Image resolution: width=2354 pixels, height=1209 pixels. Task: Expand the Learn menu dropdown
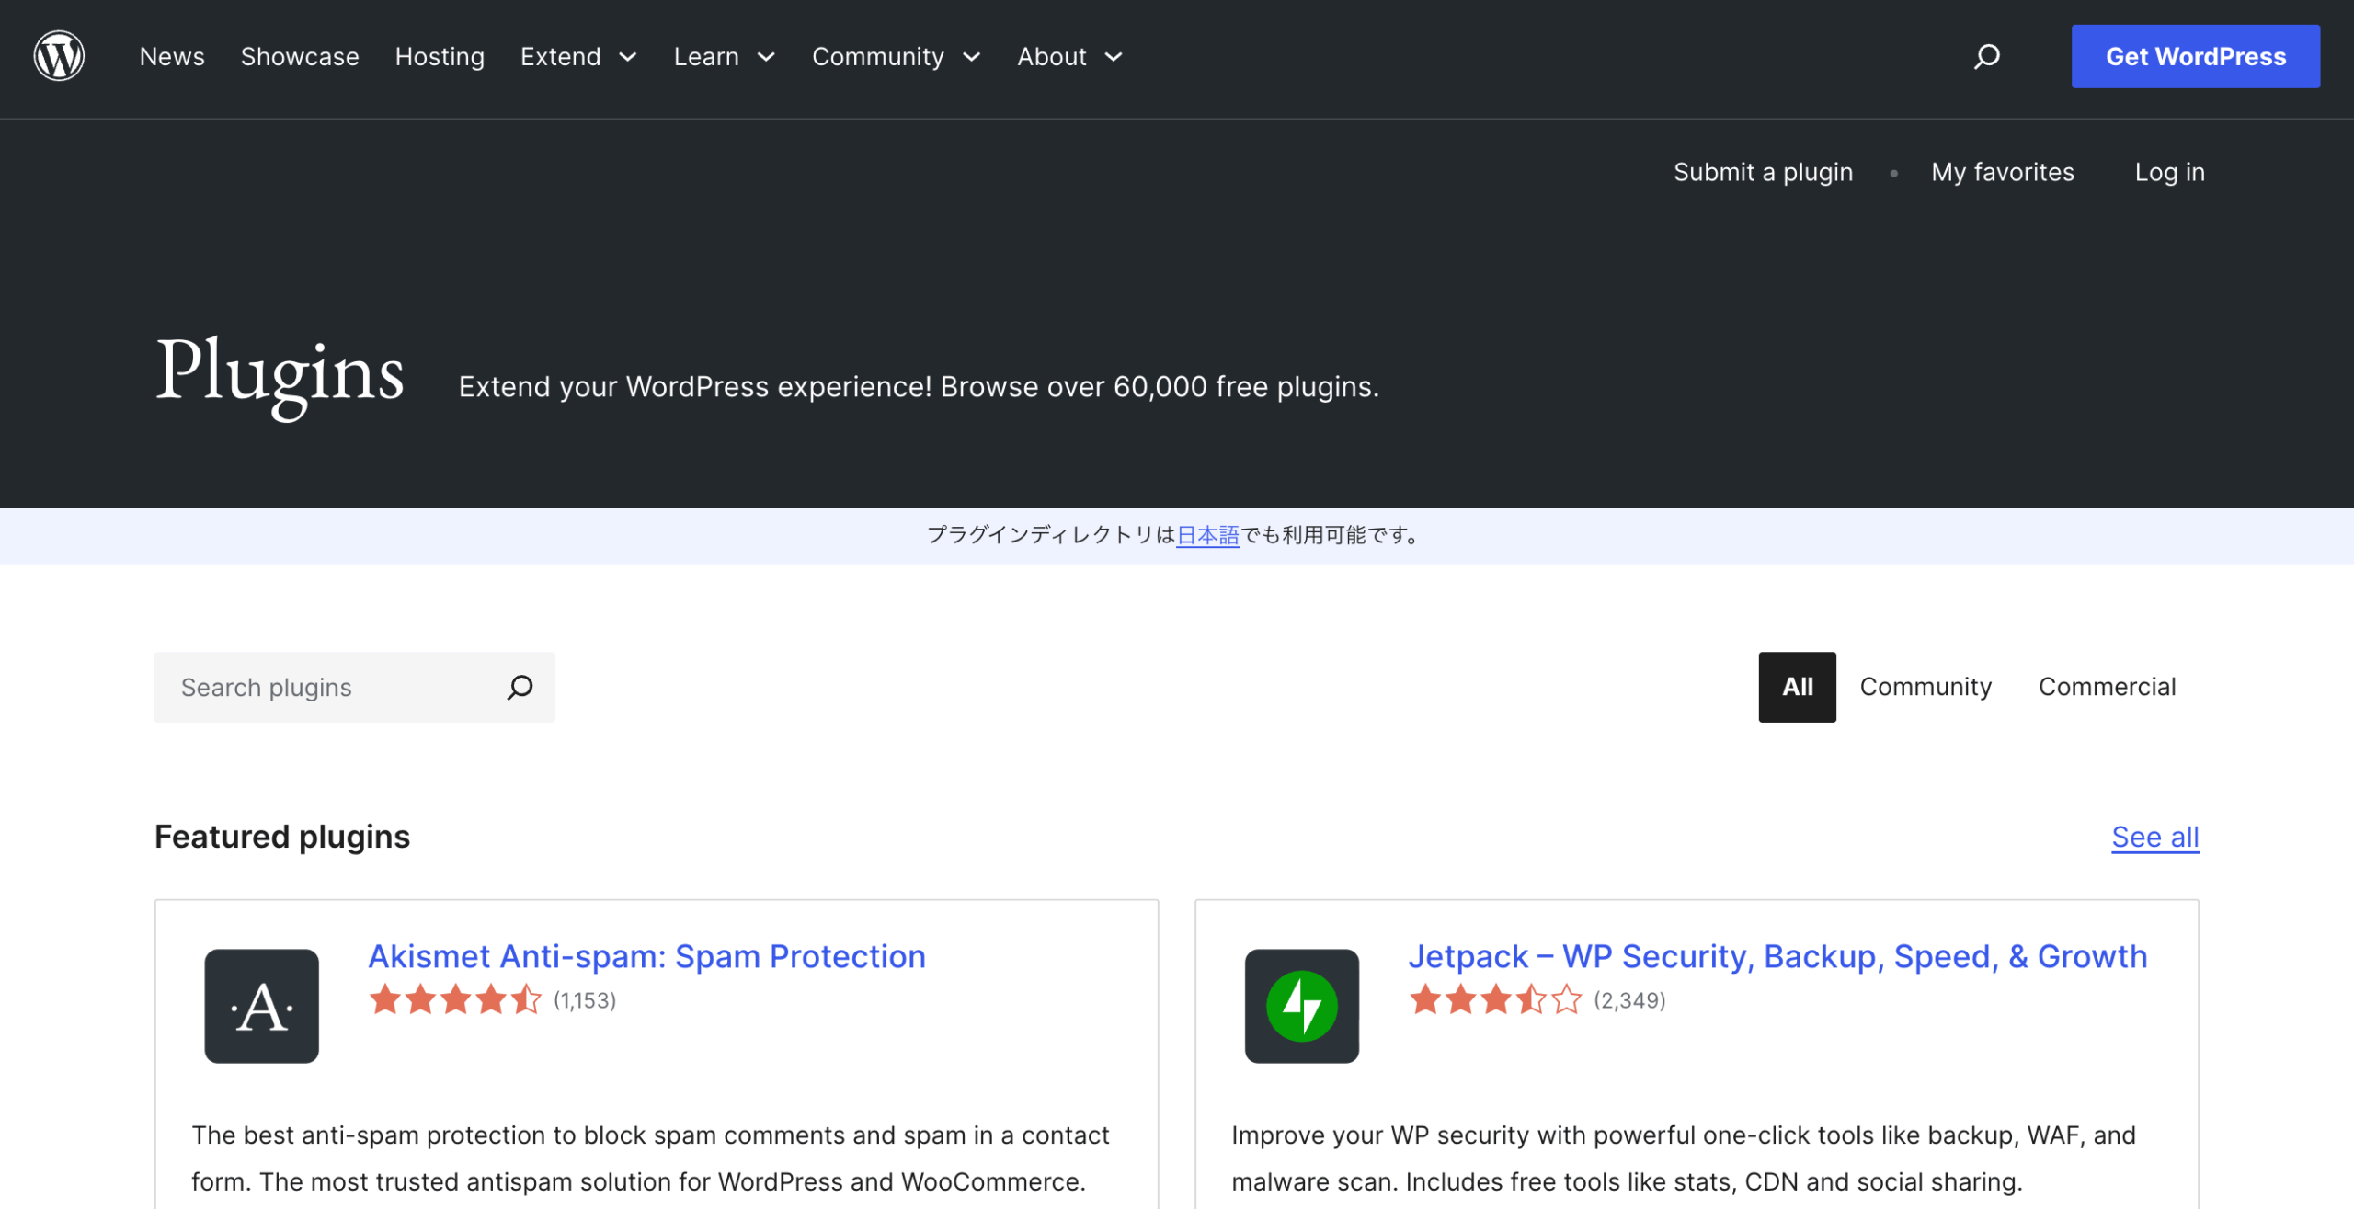click(724, 57)
